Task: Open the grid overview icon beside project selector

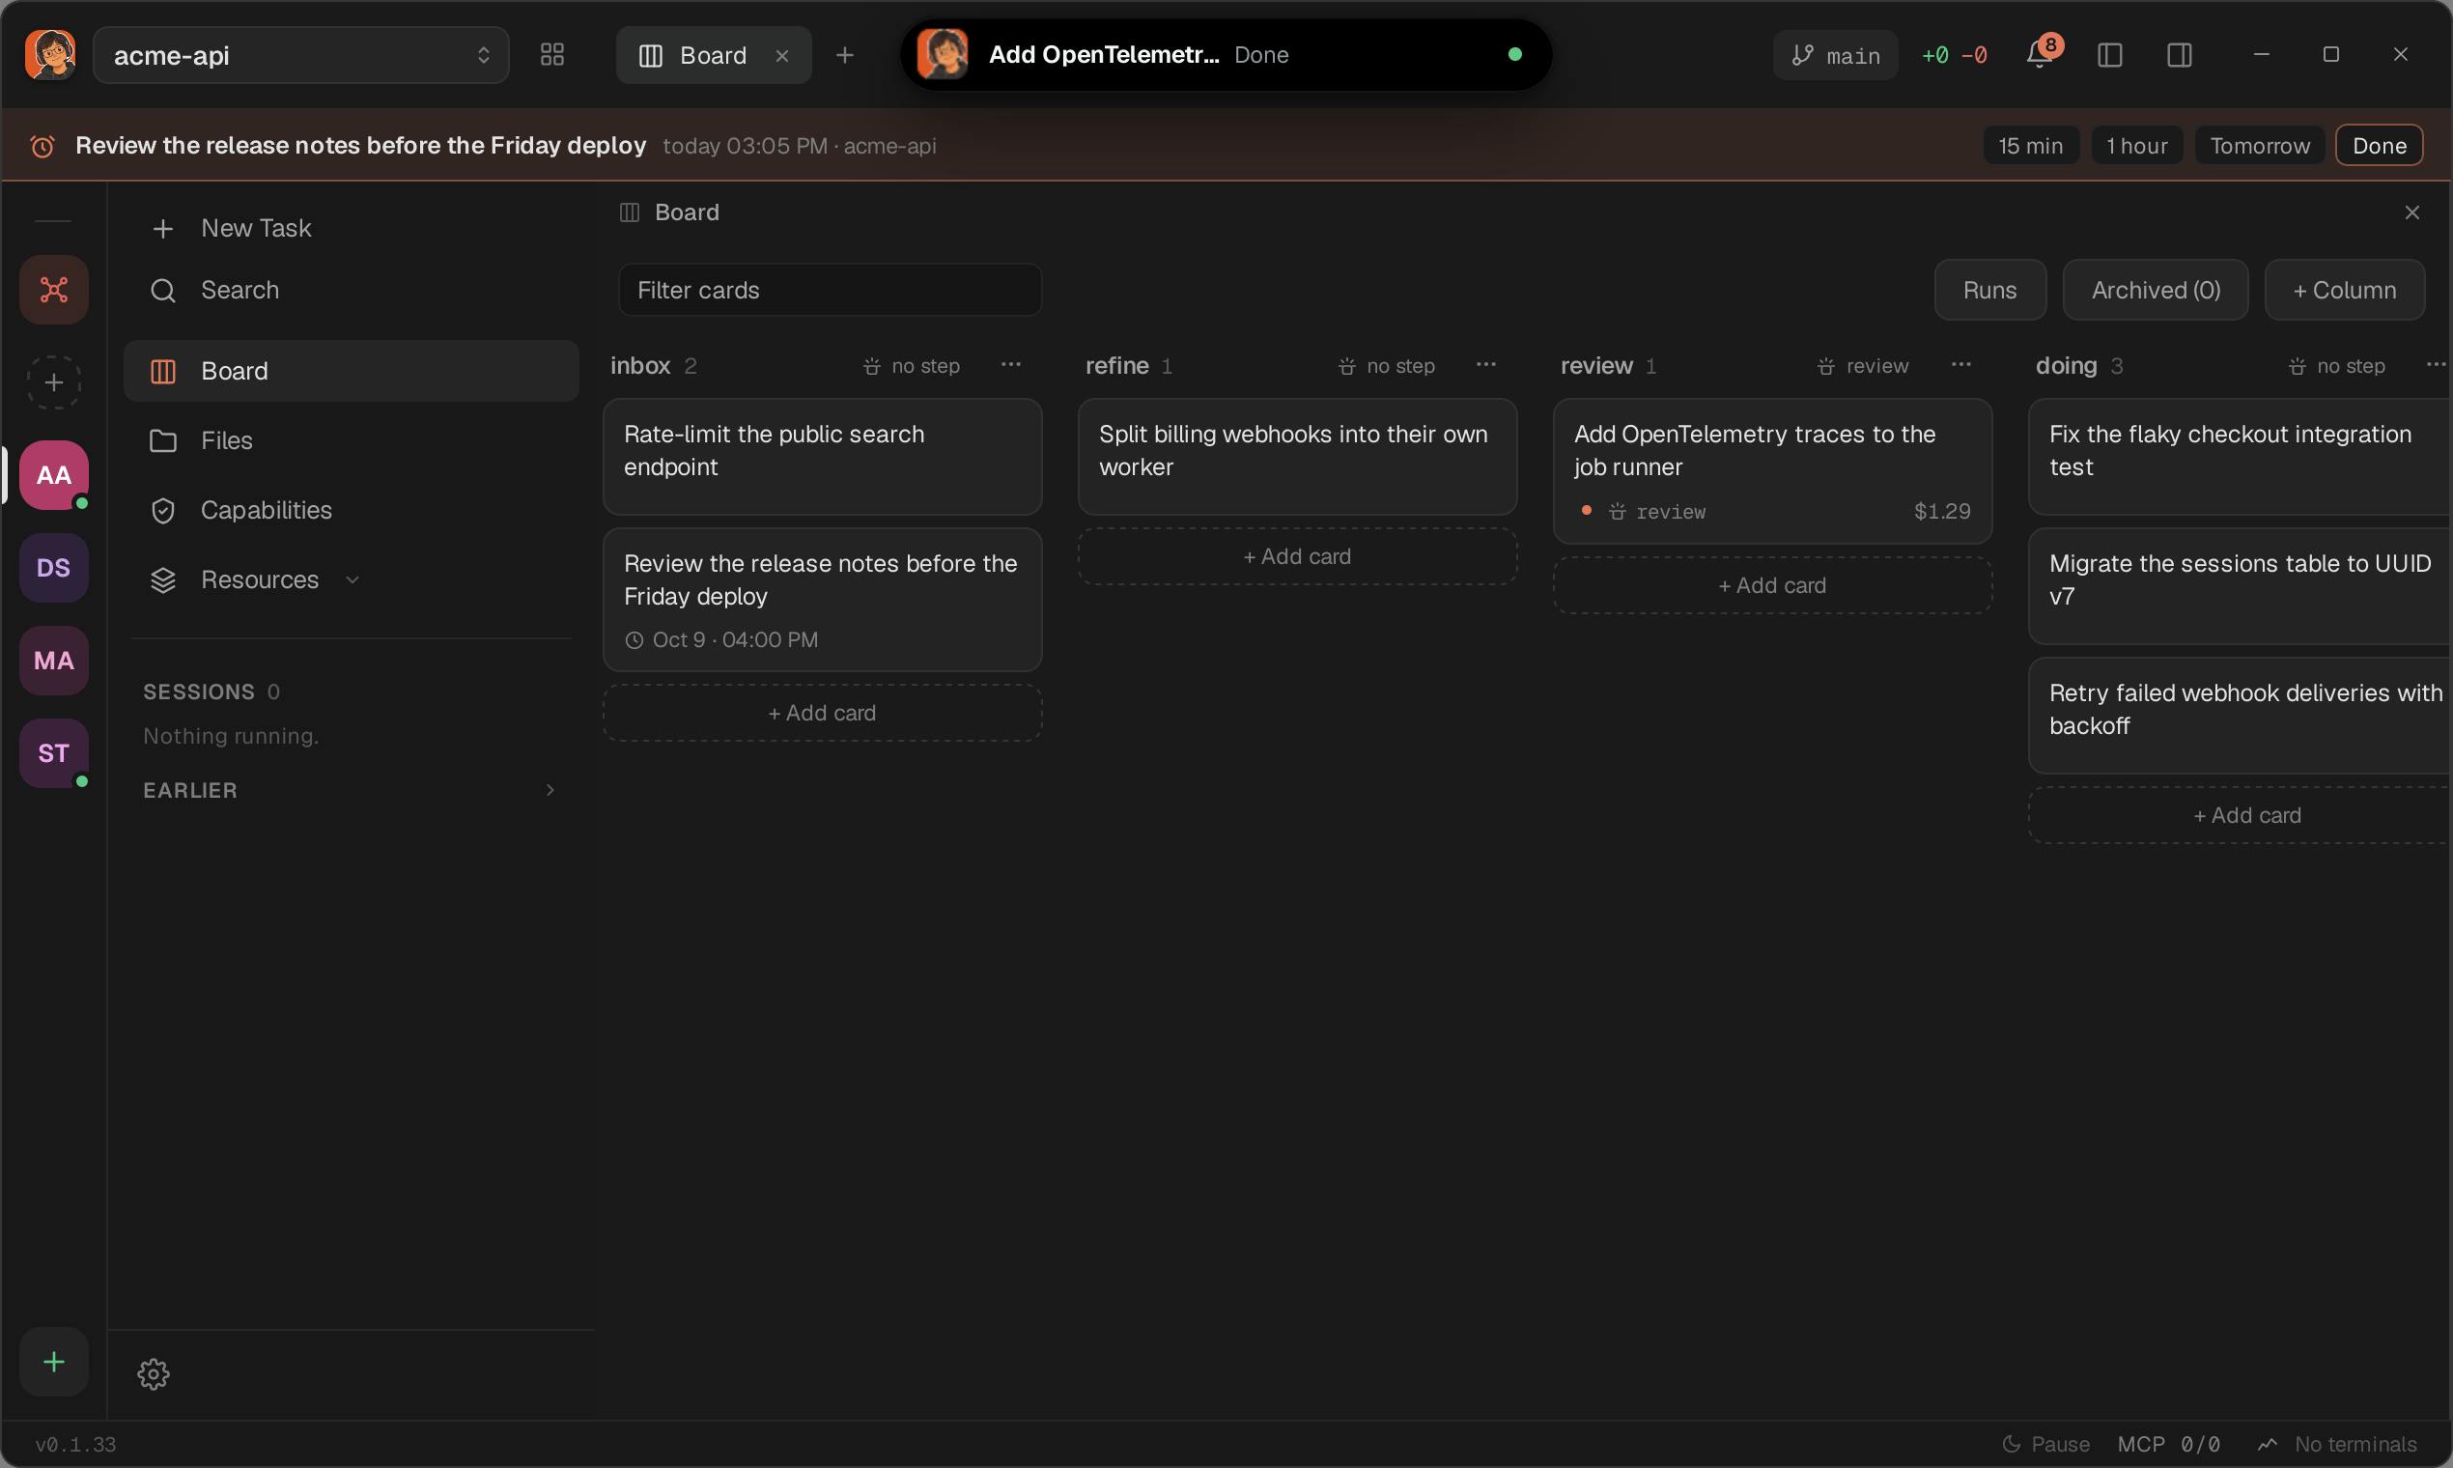Action: (552, 54)
